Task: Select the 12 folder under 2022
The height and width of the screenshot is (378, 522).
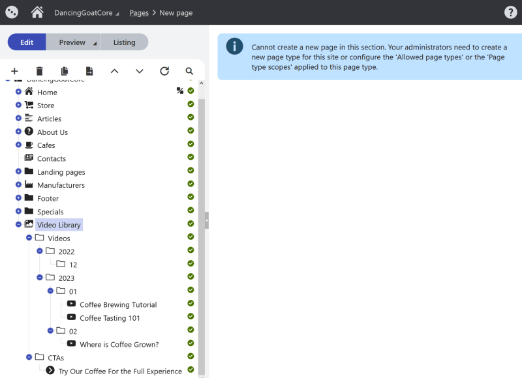Action: pyautogui.click(x=73, y=265)
